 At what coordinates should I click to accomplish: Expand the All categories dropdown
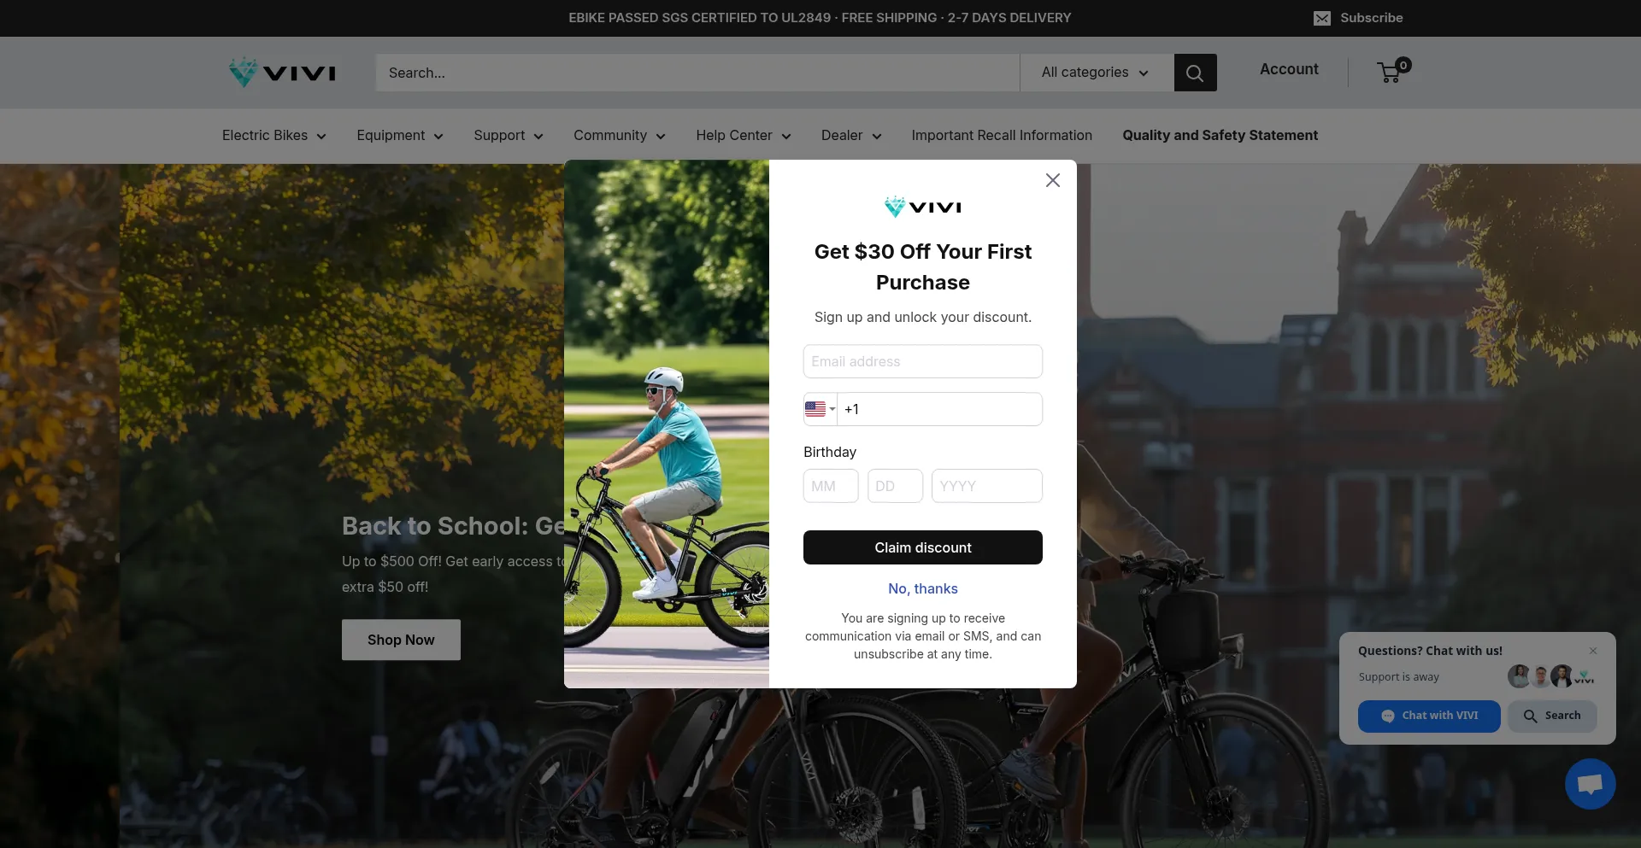(1095, 73)
